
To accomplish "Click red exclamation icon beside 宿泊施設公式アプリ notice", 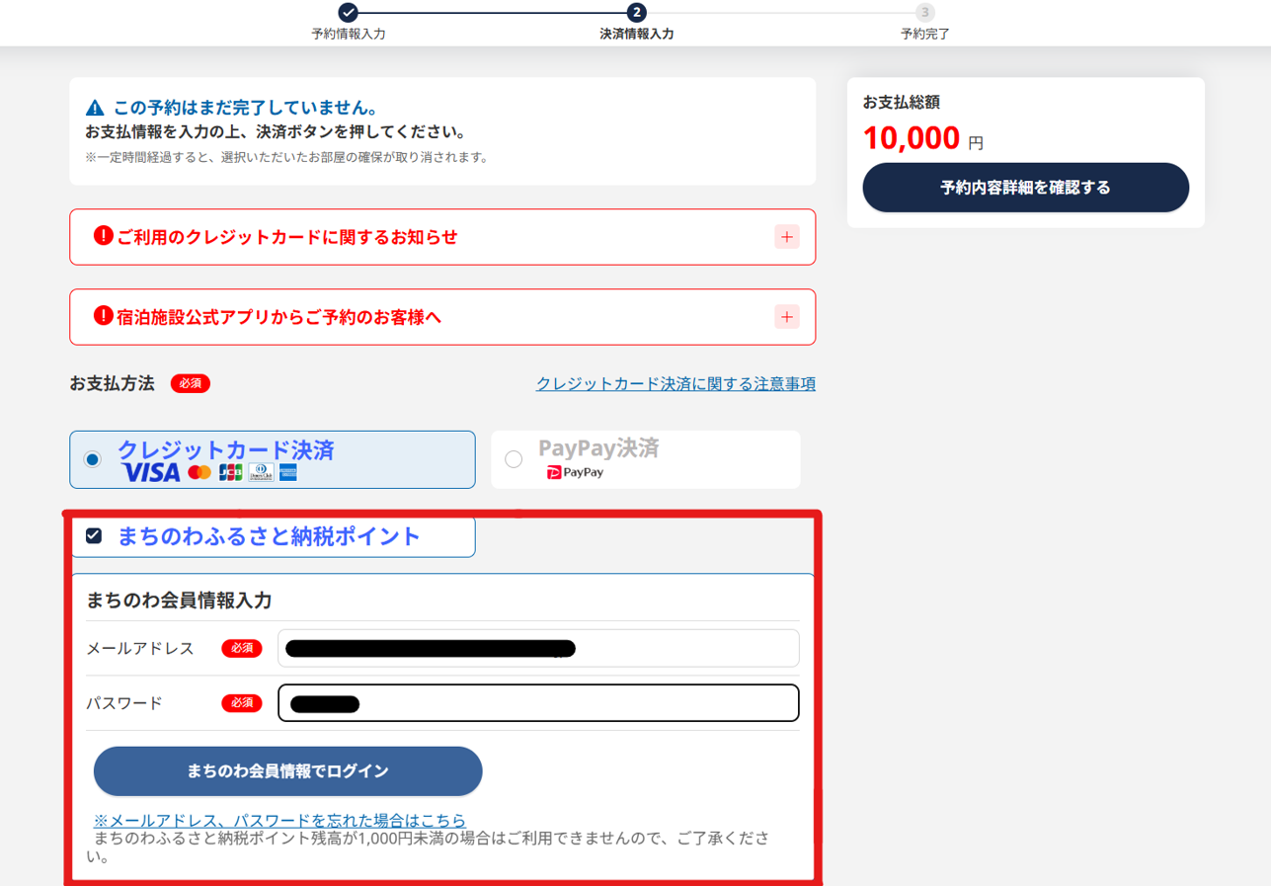I will click(x=104, y=315).
